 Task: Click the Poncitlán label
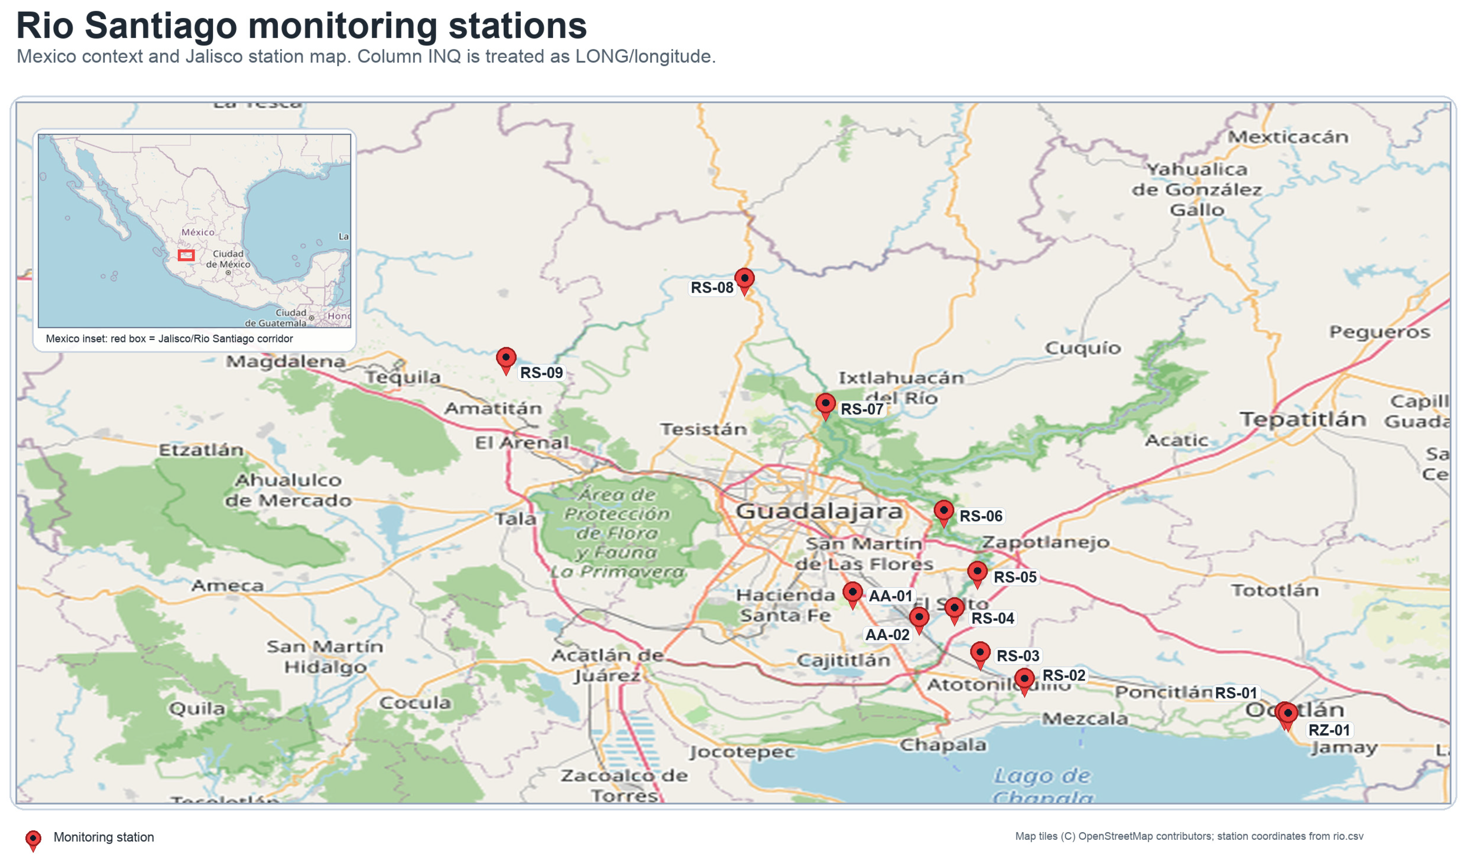click(x=1163, y=692)
